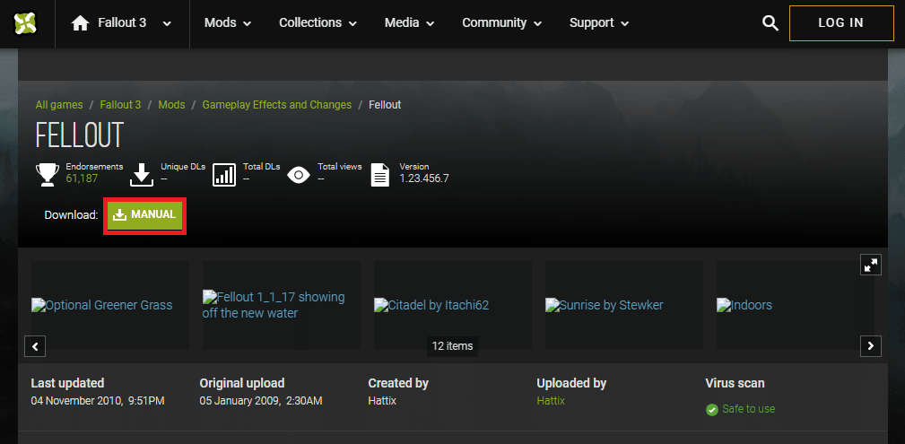Open the search magnifier icon
Image resolution: width=905 pixels, height=444 pixels.
click(770, 23)
